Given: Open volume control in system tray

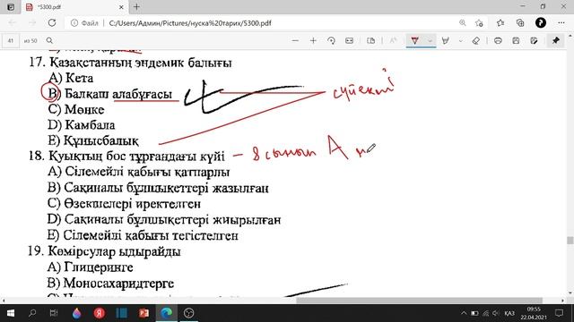Looking at the screenshot, I should click(496, 313).
